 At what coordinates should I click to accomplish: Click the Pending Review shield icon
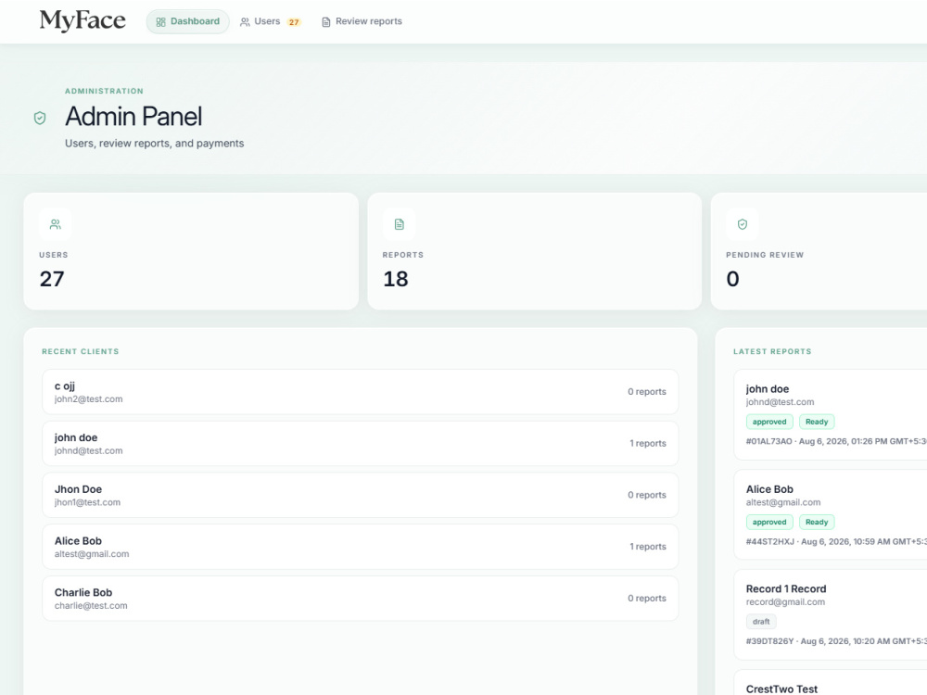tap(743, 224)
